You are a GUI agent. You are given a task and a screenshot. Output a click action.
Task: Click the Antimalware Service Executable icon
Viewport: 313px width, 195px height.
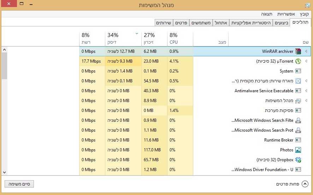pyautogui.click(x=298, y=91)
